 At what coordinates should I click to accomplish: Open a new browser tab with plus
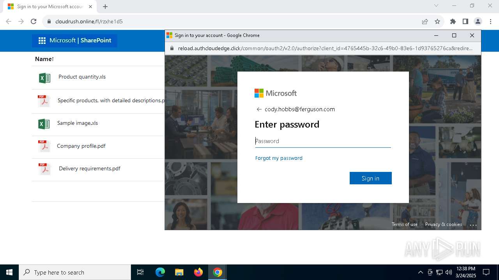click(x=105, y=7)
